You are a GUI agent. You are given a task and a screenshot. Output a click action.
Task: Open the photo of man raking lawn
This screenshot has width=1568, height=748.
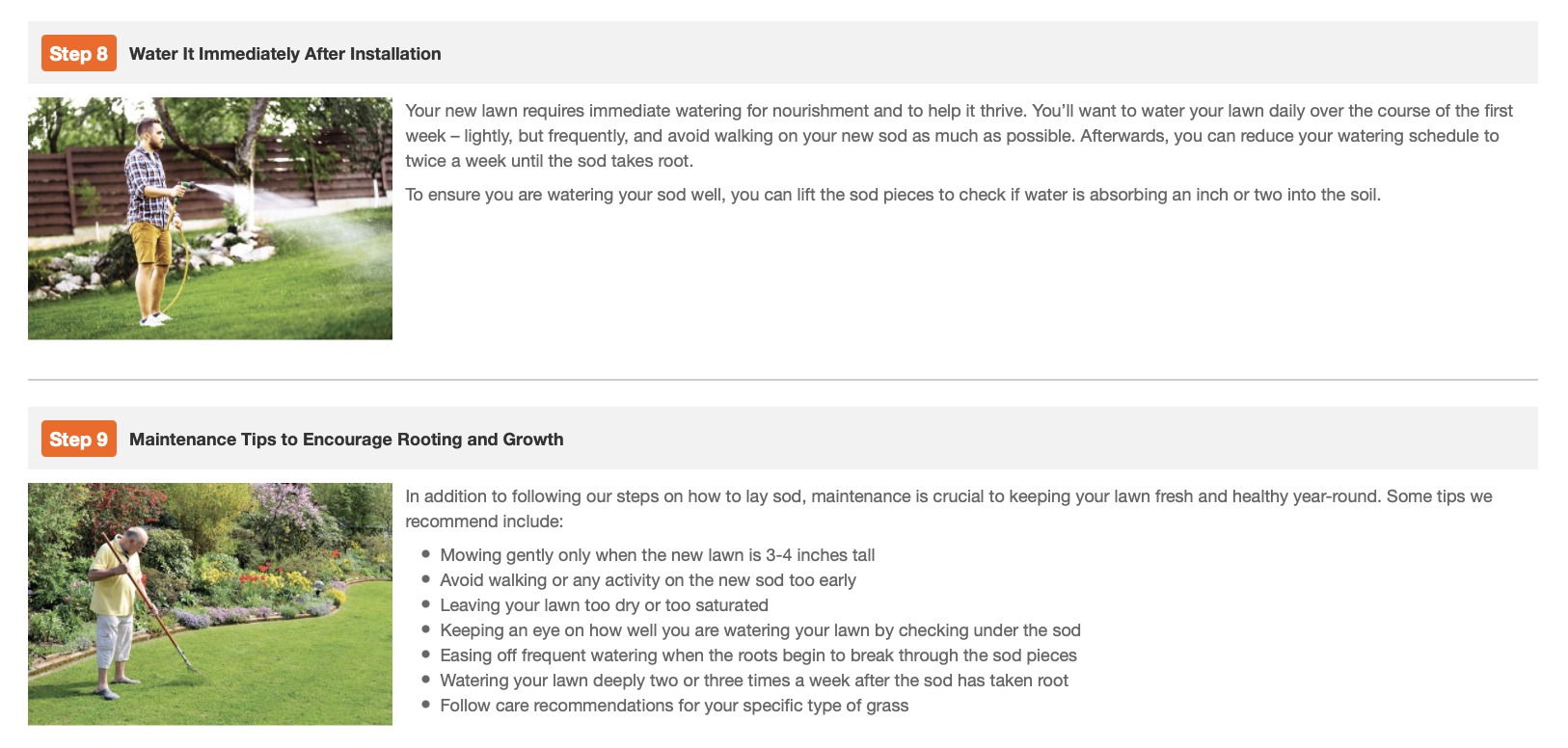210,604
